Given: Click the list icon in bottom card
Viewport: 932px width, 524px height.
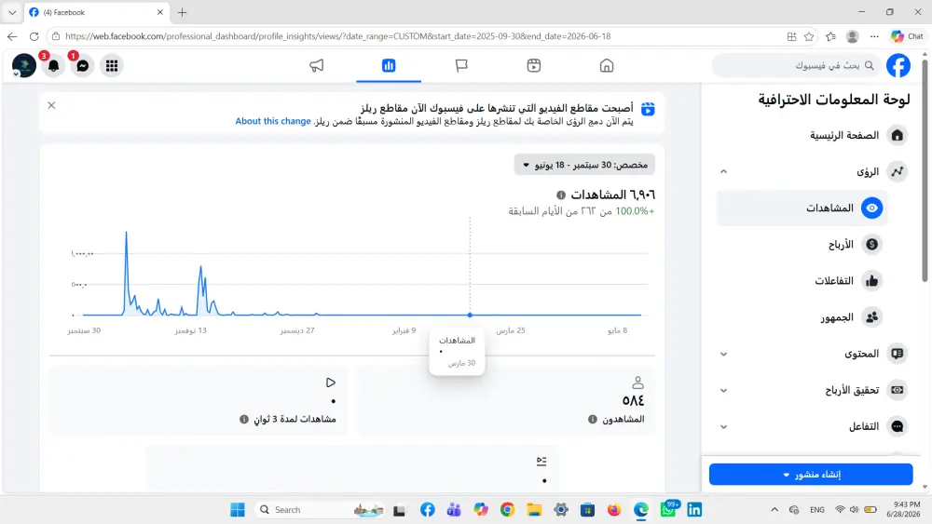Looking at the screenshot, I should [541, 461].
